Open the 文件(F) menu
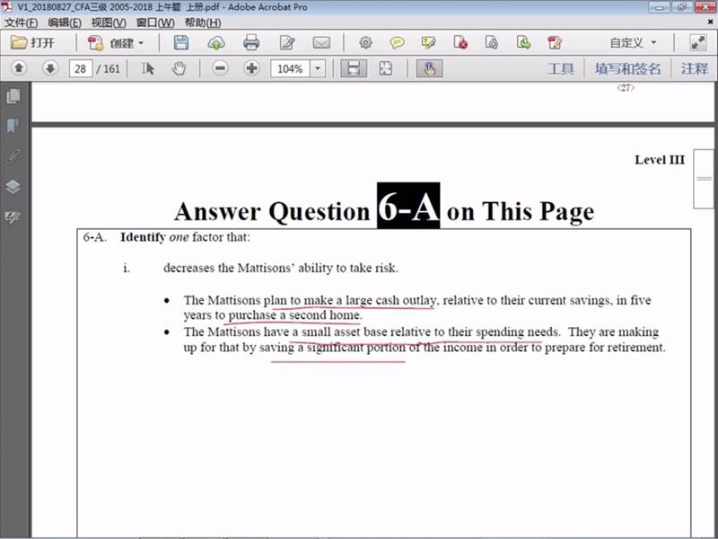 22,22
